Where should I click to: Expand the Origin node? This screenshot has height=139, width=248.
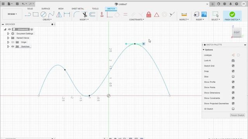8,42
